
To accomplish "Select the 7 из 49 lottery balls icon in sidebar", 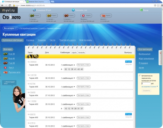I will (5, 63).
